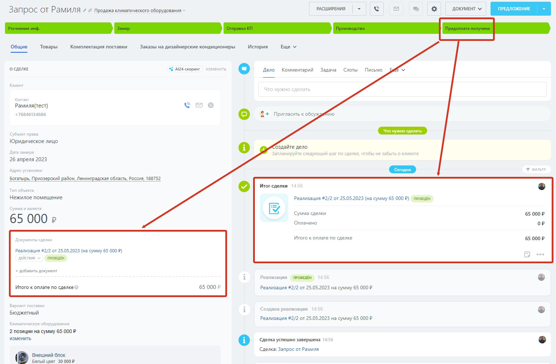Select the Замер pipeline stage
This screenshot has height=364, width=556.
[x=168, y=28]
